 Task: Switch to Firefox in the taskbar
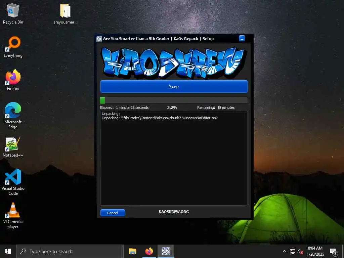(149, 251)
